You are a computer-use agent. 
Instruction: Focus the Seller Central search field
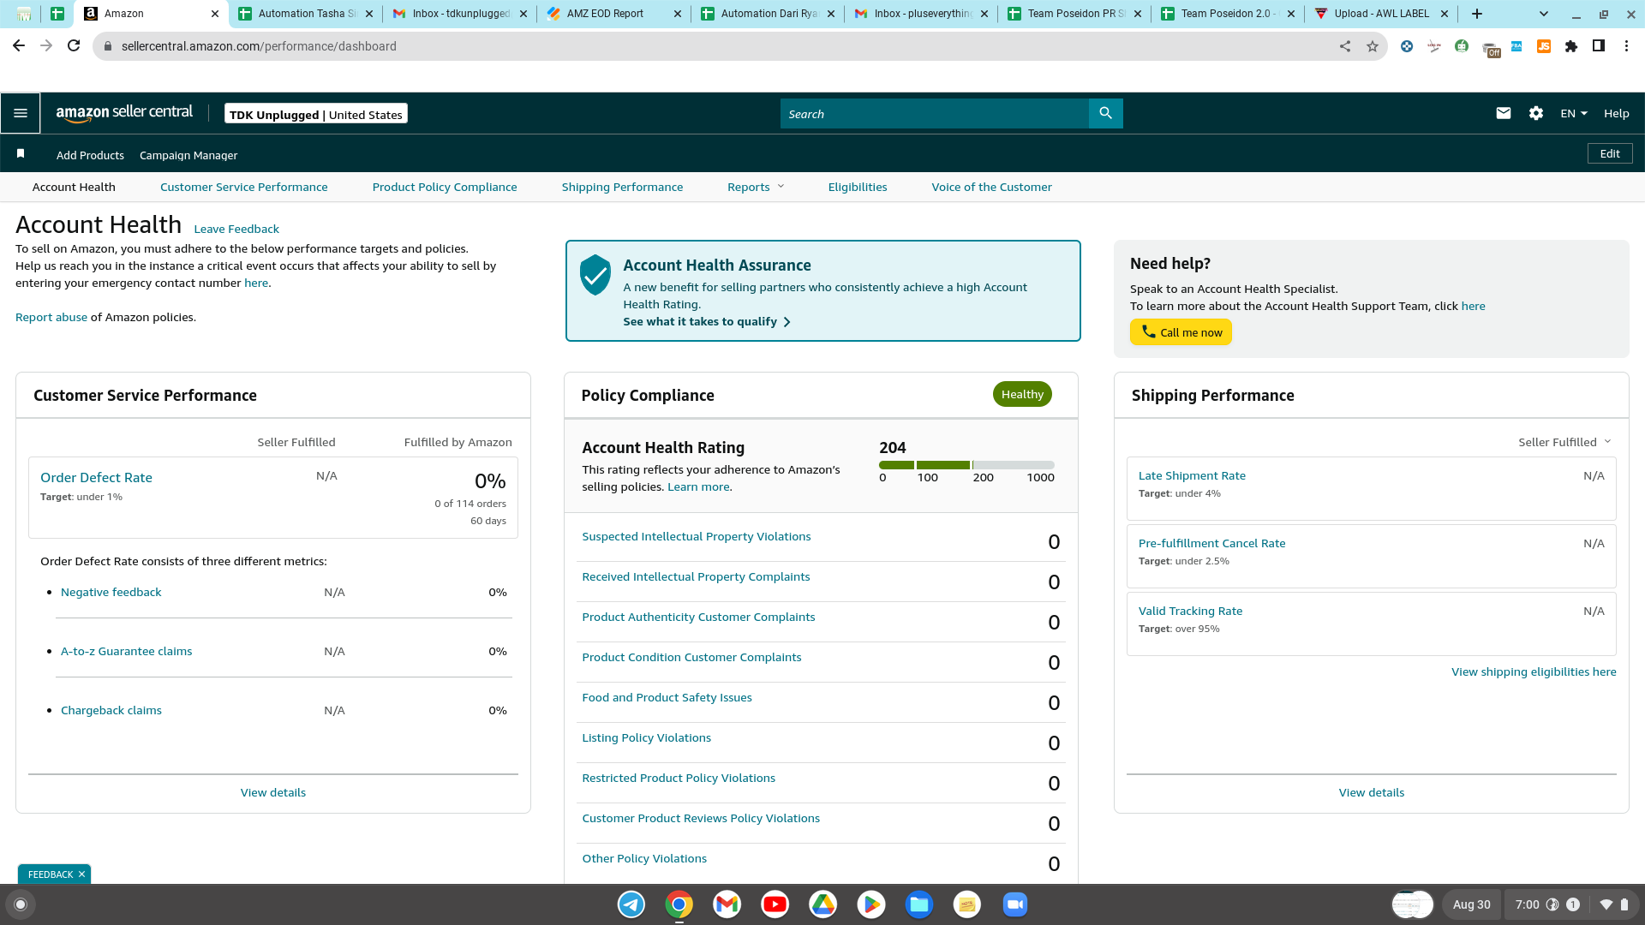tap(934, 113)
